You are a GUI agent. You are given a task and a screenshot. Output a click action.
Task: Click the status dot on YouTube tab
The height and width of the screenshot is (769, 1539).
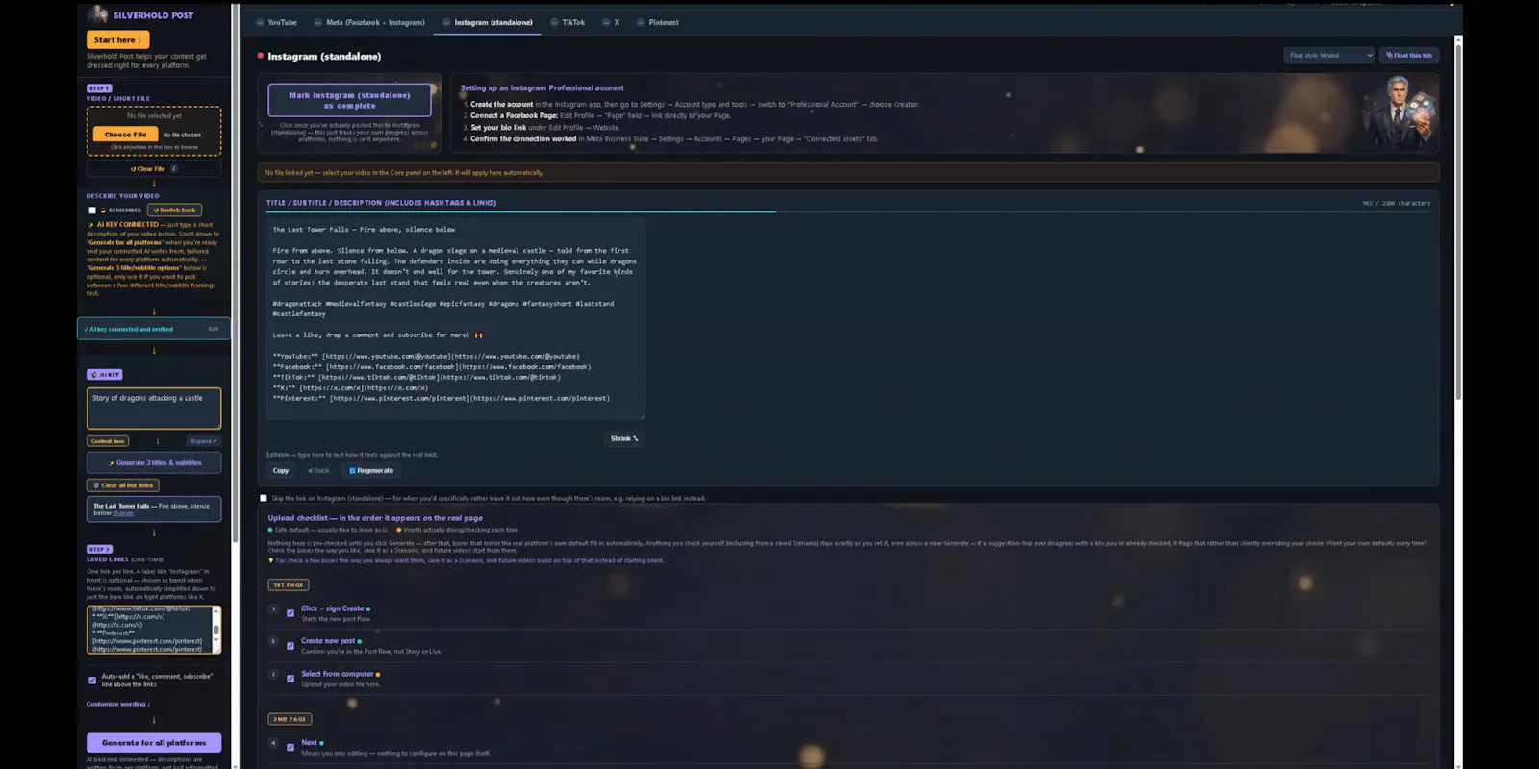(260, 22)
